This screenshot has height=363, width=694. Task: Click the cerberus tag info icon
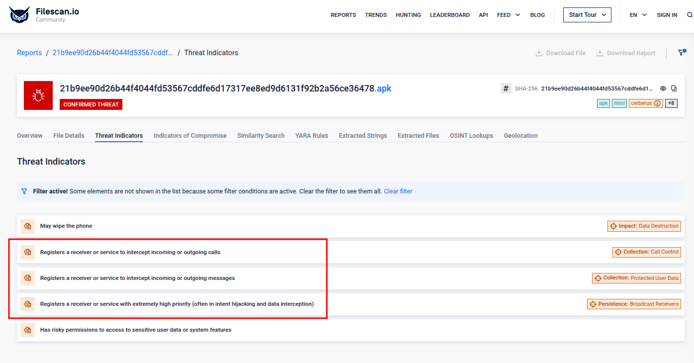657,103
